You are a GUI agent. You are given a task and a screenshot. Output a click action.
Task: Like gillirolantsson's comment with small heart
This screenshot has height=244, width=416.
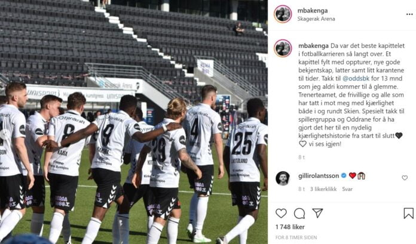click(405, 178)
